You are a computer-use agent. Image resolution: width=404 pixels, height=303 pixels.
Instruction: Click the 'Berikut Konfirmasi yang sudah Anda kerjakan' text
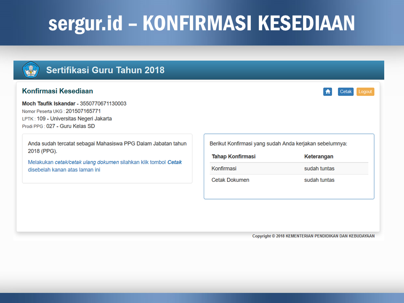pos(278,144)
